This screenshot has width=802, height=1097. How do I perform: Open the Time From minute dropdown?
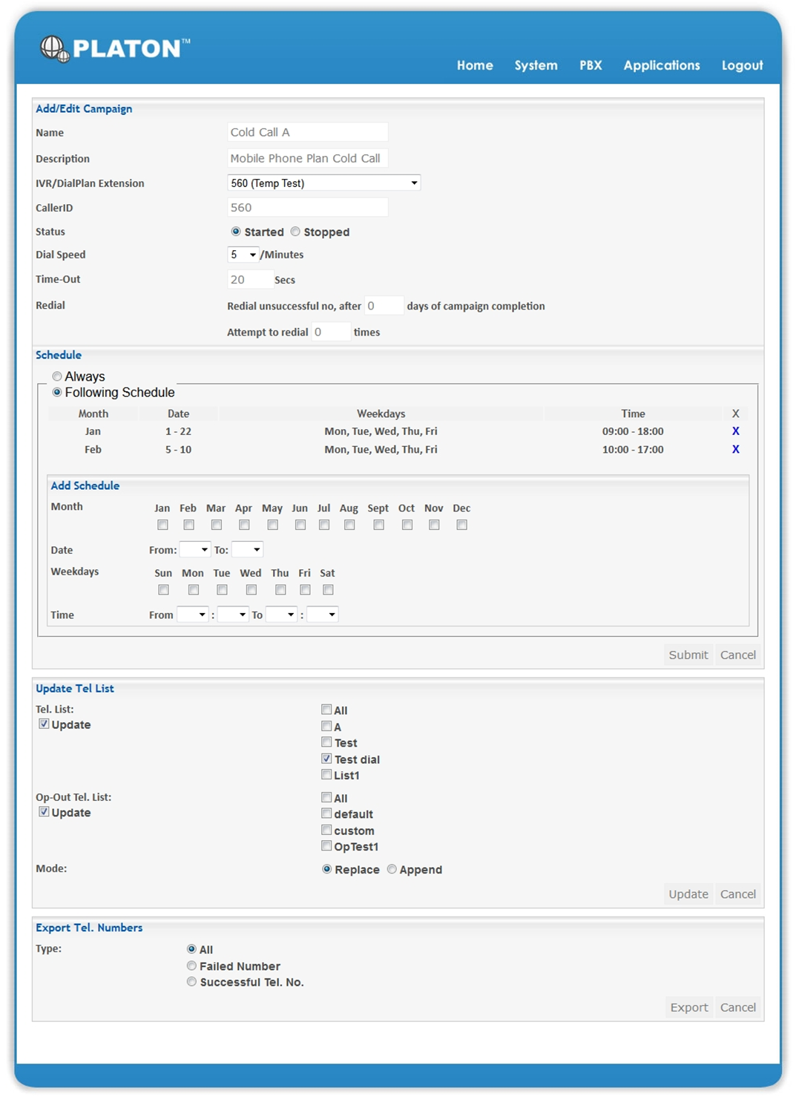tap(232, 615)
